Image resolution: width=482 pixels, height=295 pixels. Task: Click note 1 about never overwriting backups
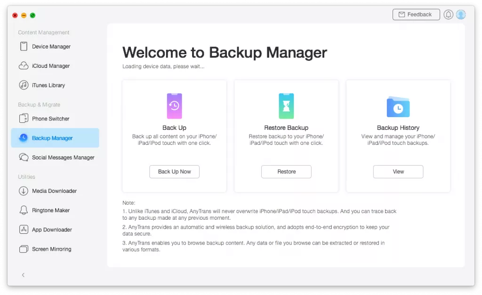click(x=259, y=215)
